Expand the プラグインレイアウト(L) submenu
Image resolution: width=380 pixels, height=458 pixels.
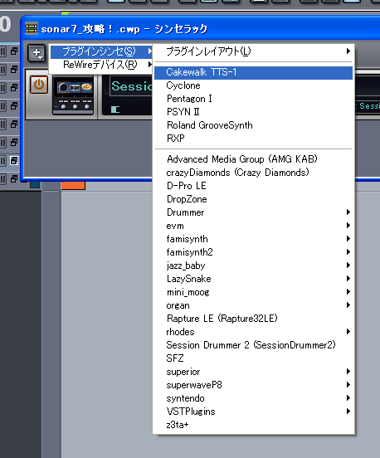(x=254, y=51)
